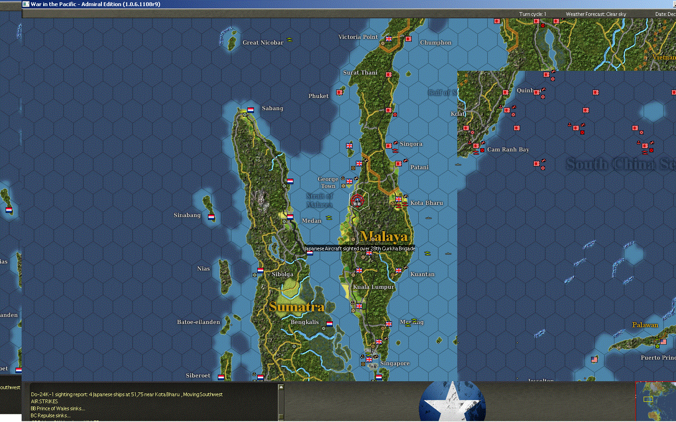
Task: Select the Do-24K-1 sighting report line
Action: (127, 394)
